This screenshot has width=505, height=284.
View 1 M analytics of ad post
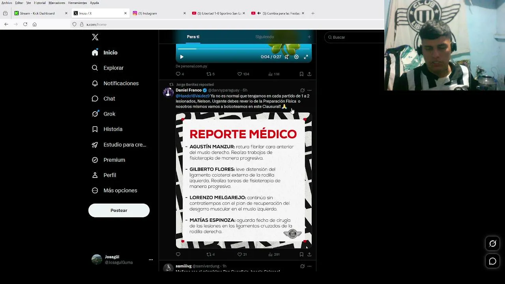pos(274,74)
